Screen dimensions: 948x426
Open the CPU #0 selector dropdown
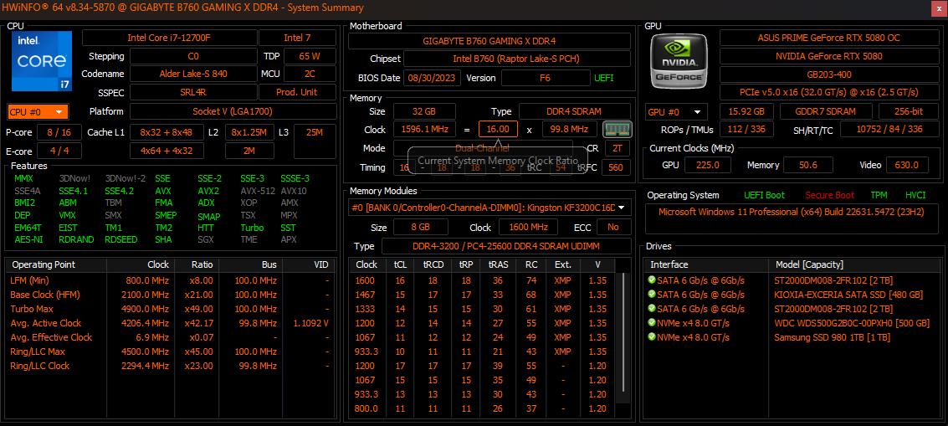[38, 112]
